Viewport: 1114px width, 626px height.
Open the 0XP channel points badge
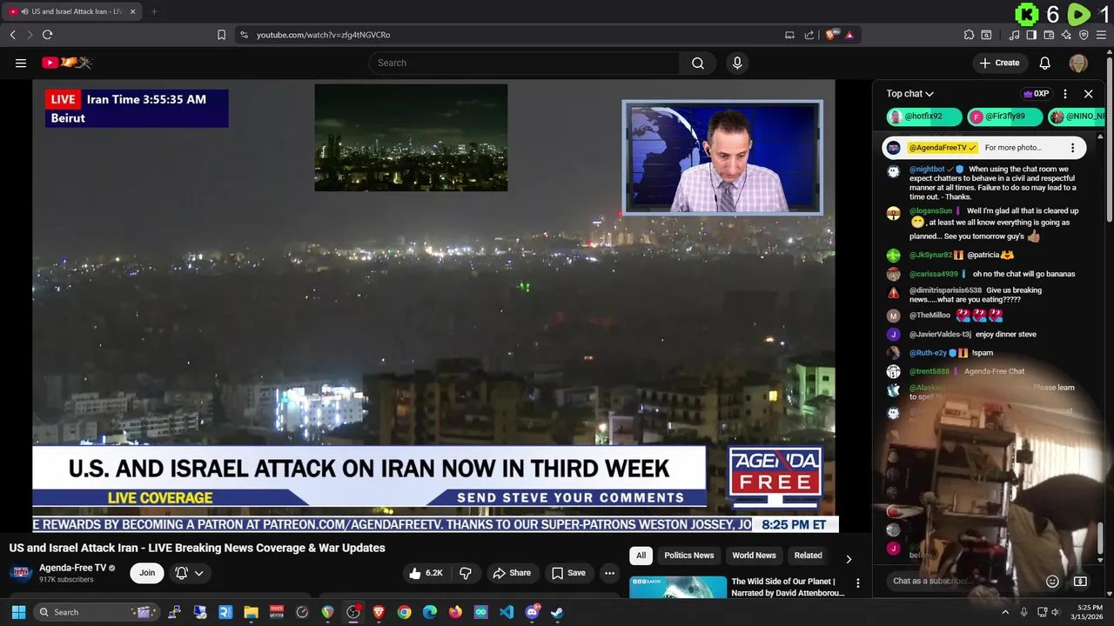[1036, 94]
